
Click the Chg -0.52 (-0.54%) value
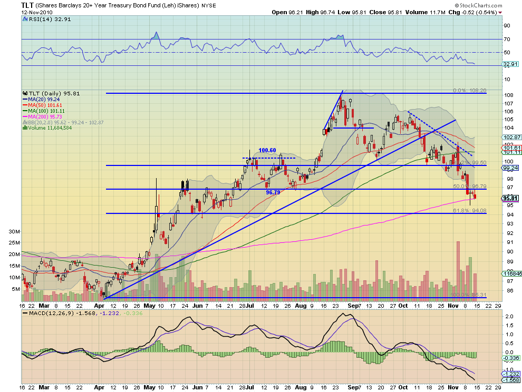coord(472,12)
